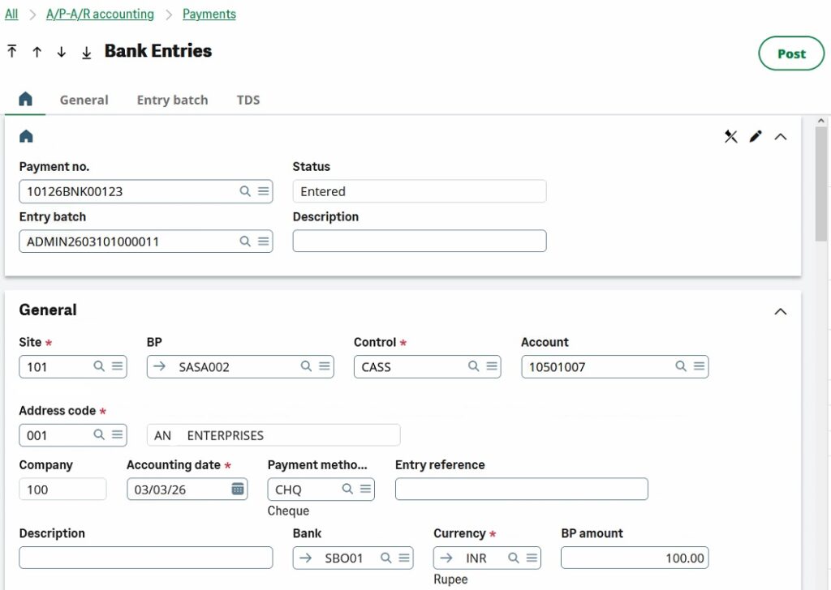
Task: Open the TDS tab
Action: click(x=248, y=100)
